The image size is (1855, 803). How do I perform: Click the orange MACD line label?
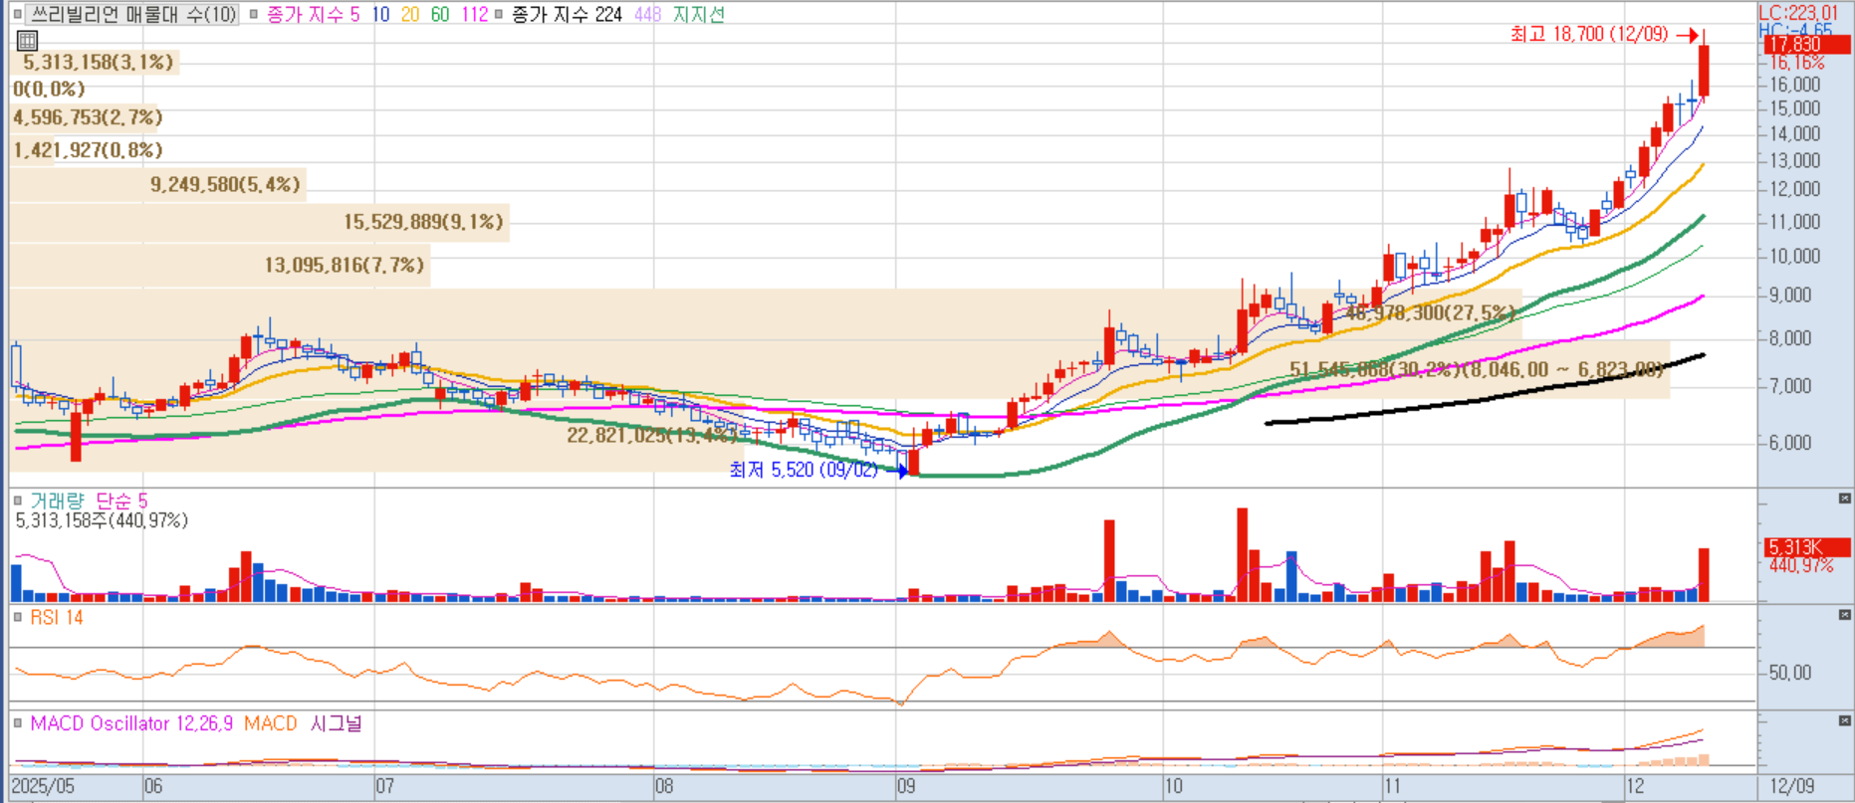(x=271, y=723)
